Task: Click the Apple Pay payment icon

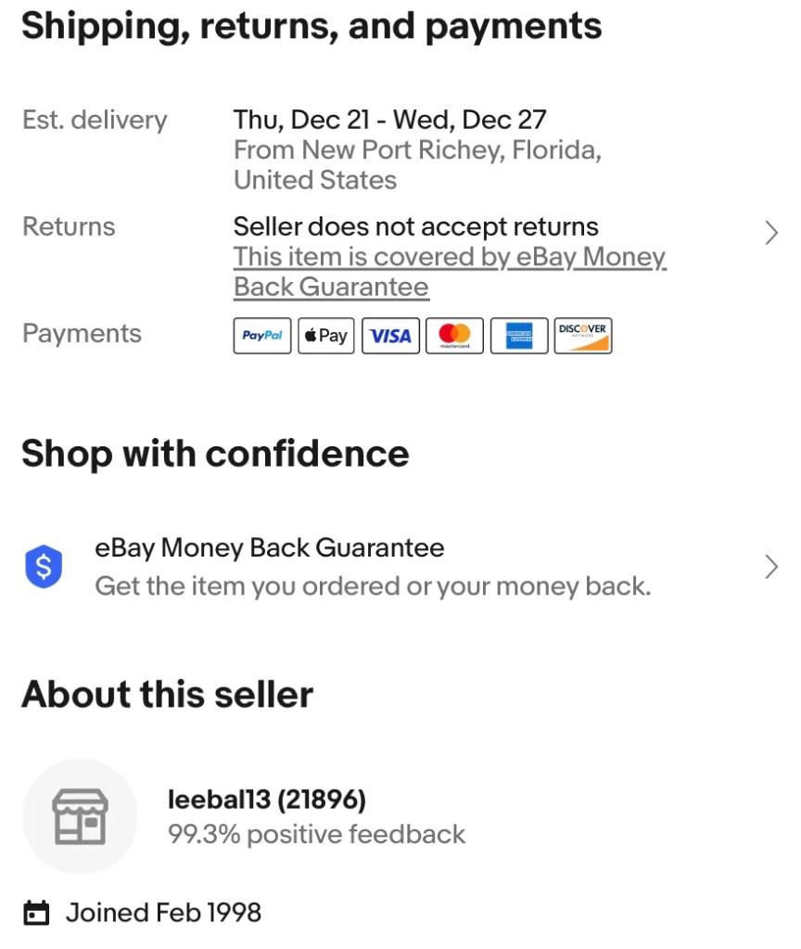Action: [x=325, y=336]
